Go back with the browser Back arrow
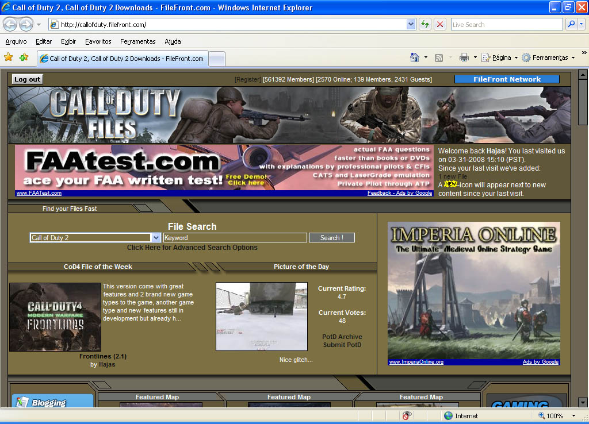The width and height of the screenshot is (589, 424). pyautogui.click(x=10, y=25)
